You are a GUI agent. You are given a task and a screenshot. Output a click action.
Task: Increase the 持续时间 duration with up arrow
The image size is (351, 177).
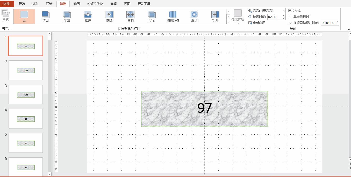[x=284, y=15]
